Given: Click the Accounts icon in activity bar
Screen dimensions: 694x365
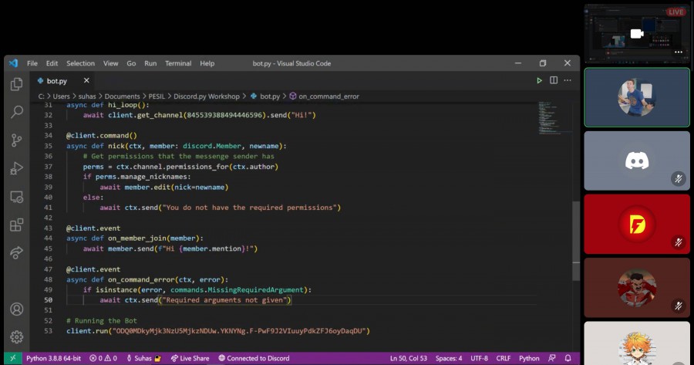Looking at the screenshot, I should tap(16, 309).
